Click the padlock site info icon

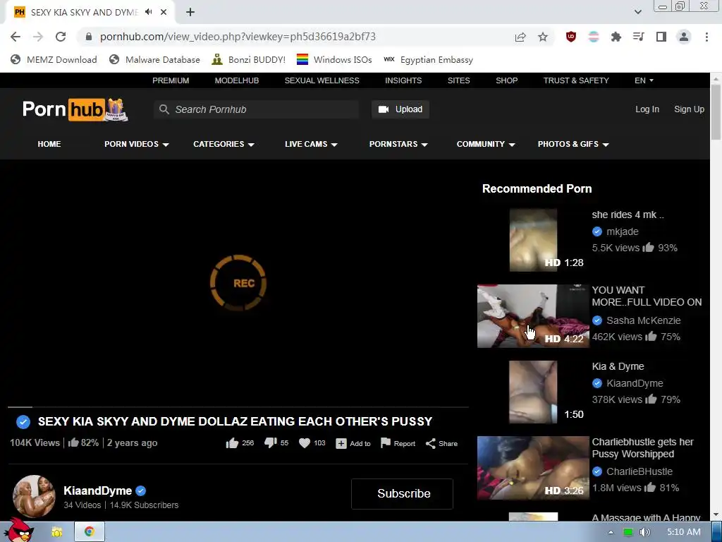(x=89, y=37)
